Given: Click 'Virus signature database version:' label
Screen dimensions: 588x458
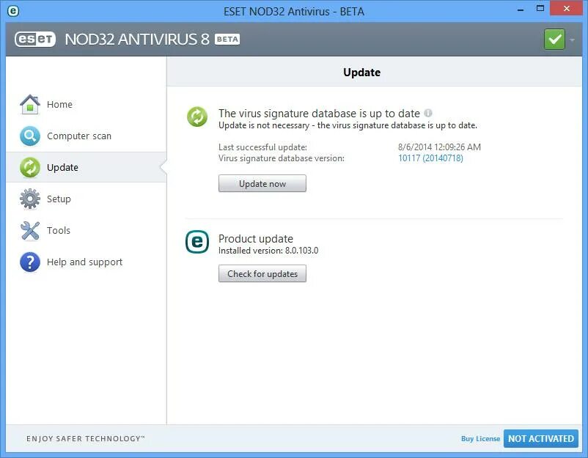Looking at the screenshot, I should pyautogui.click(x=282, y=158).
